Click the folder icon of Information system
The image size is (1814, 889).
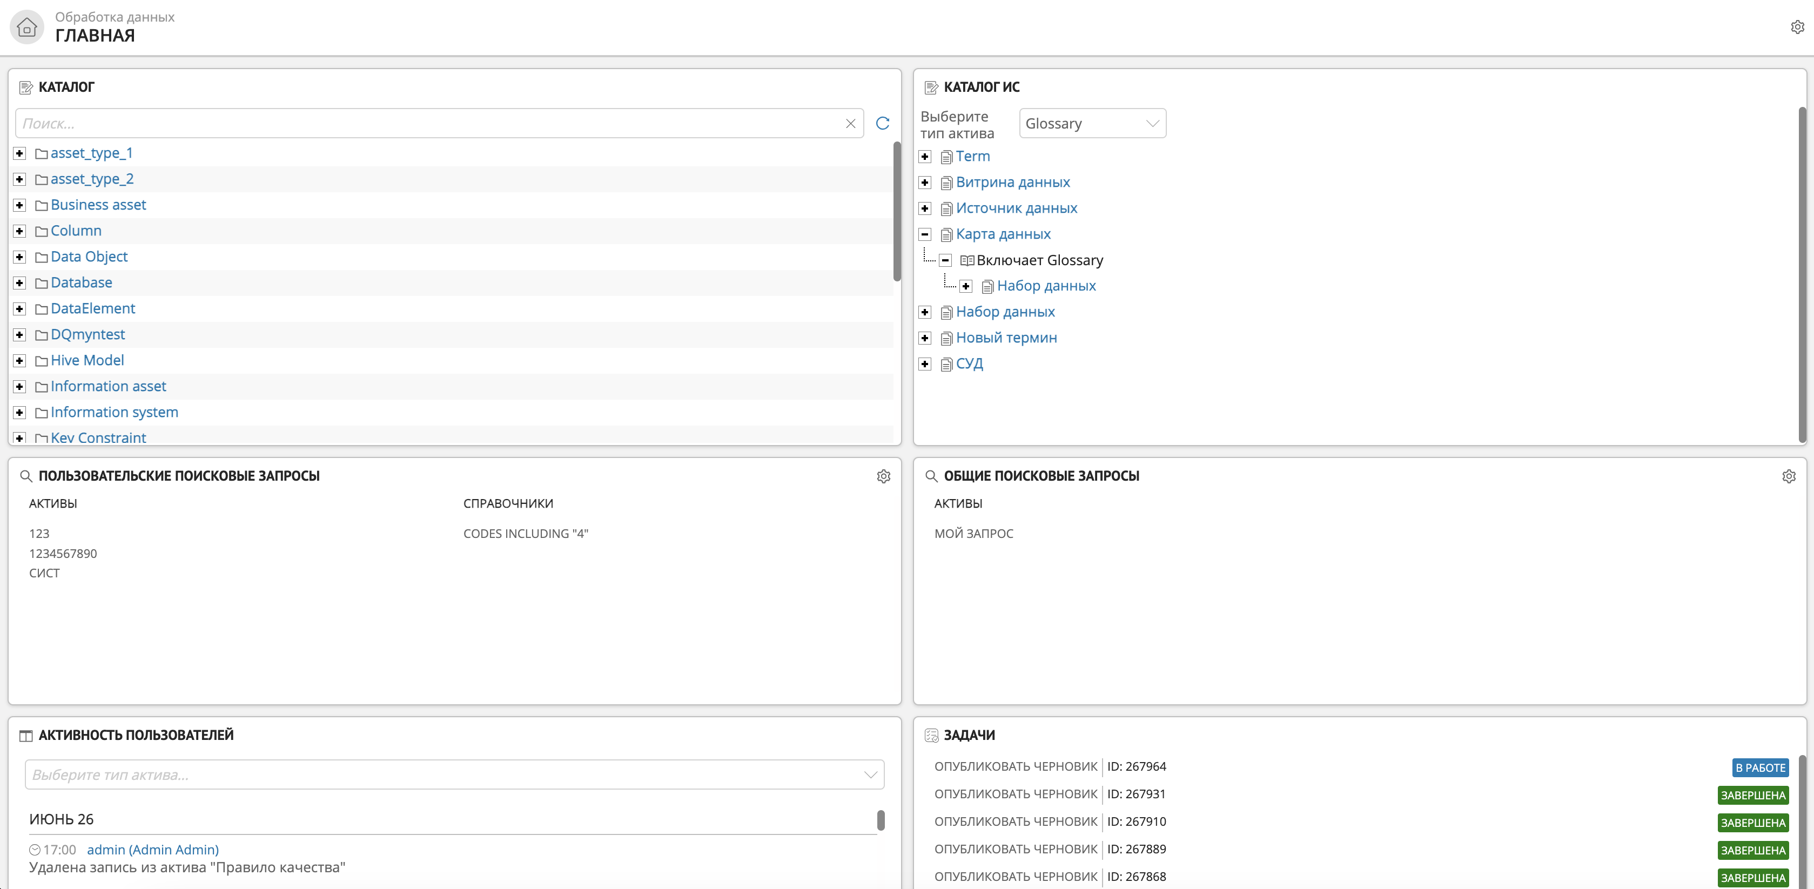click(x=42, y=413)
